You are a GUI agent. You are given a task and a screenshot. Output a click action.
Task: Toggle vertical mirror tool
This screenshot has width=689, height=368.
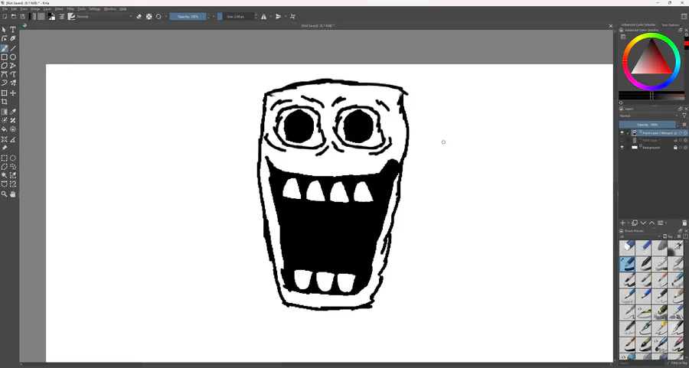pos(279,17)
